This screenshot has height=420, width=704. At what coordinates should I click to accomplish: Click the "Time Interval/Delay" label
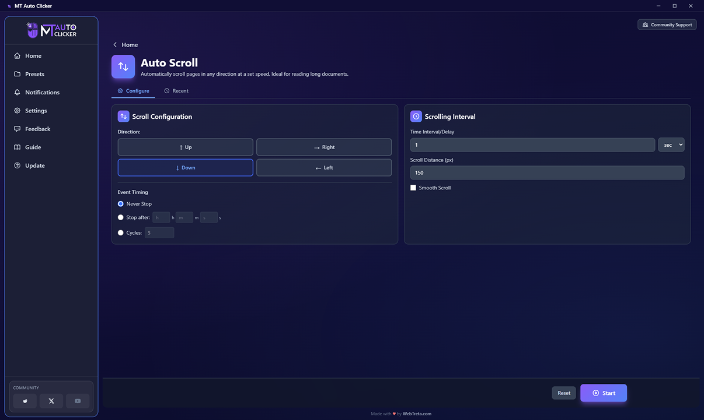pos(432,132)
